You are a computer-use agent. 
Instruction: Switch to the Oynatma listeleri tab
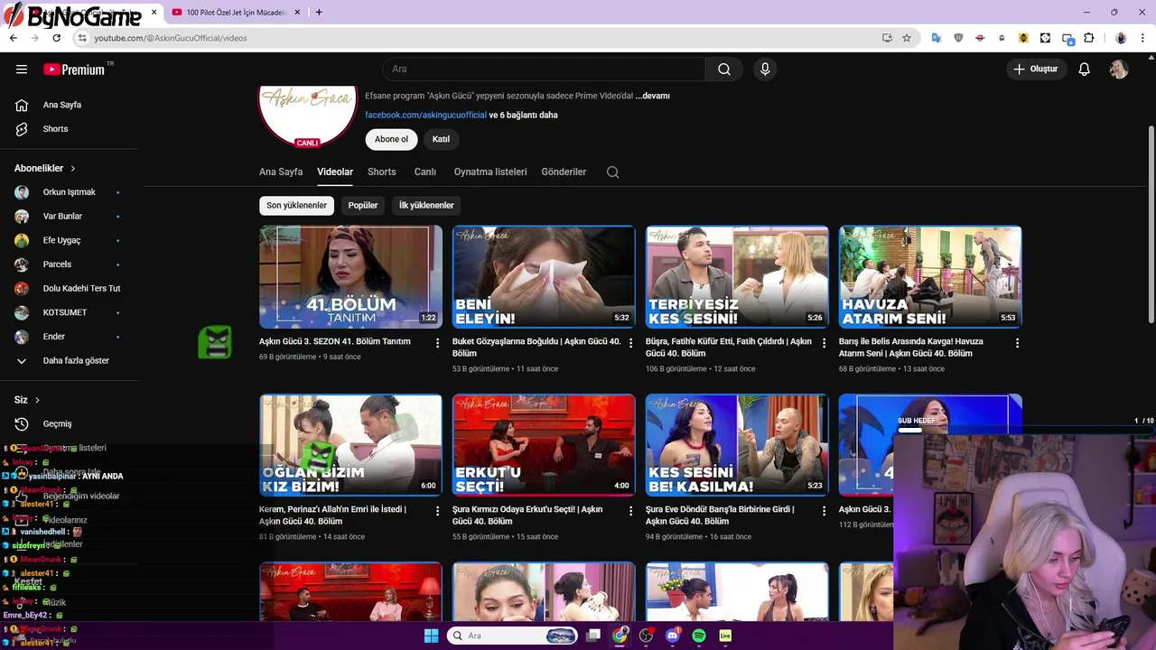[x=489, y=172]
